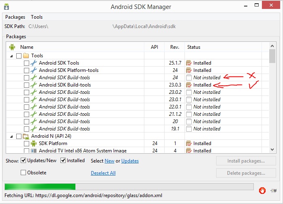Click the Build-tools 23.0.1 green wrench icon
The width and height of the screenshot is (283, 204).
pos(34,100)
